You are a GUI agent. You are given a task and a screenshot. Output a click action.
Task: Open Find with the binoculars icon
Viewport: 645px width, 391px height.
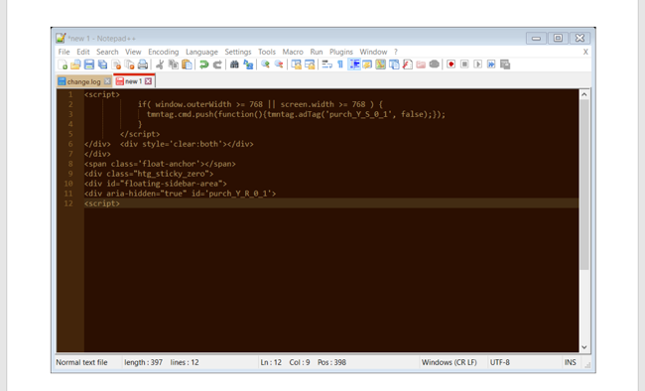[234, 65]
